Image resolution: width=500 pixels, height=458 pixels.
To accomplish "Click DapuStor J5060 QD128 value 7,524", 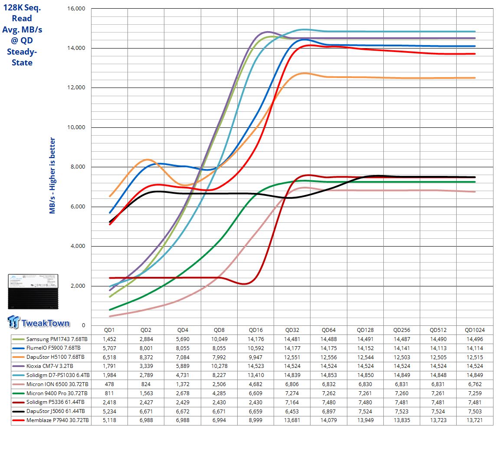I will [365, 412].
